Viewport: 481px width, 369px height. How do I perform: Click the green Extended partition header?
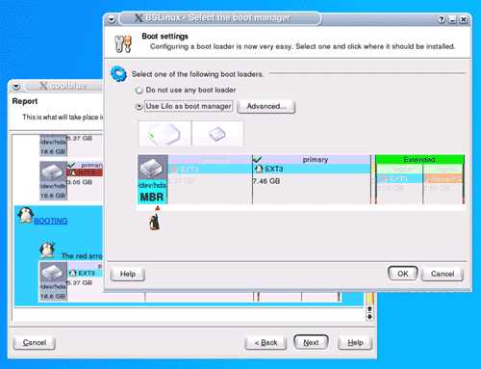point(419,159)
